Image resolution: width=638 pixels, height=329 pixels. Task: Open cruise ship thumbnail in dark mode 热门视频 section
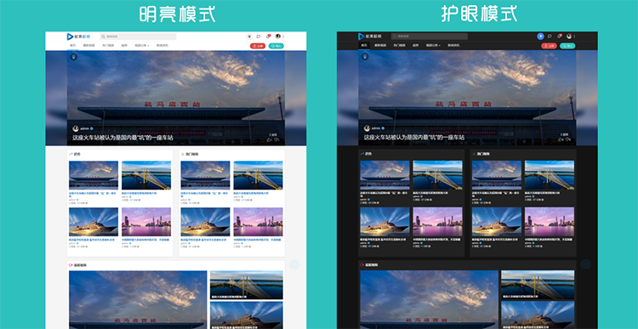497,222
